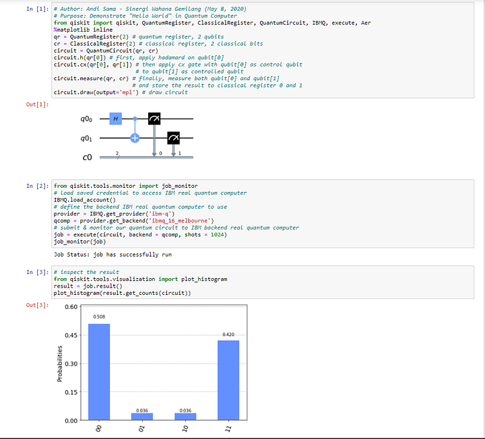Click the 11 x-axis tick label

pyautogui.click(x=228, y=429)
